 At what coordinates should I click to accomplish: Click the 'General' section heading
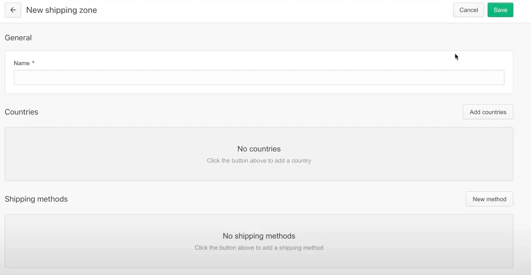tap(18, 38)
